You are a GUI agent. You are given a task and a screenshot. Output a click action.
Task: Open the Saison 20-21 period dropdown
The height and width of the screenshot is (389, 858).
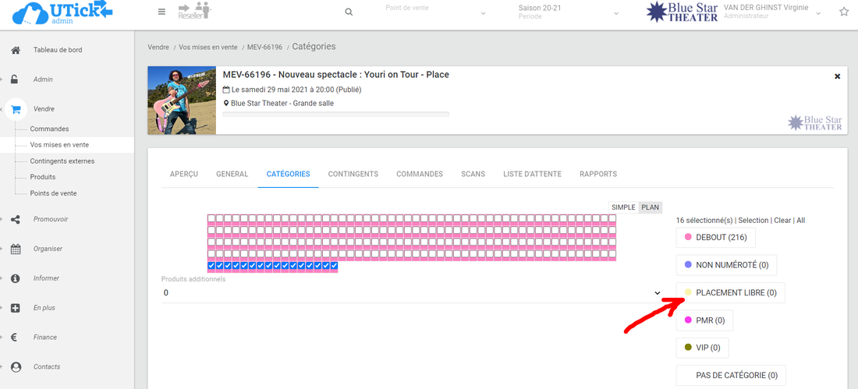pyautogui.click(x=568, y=12)
